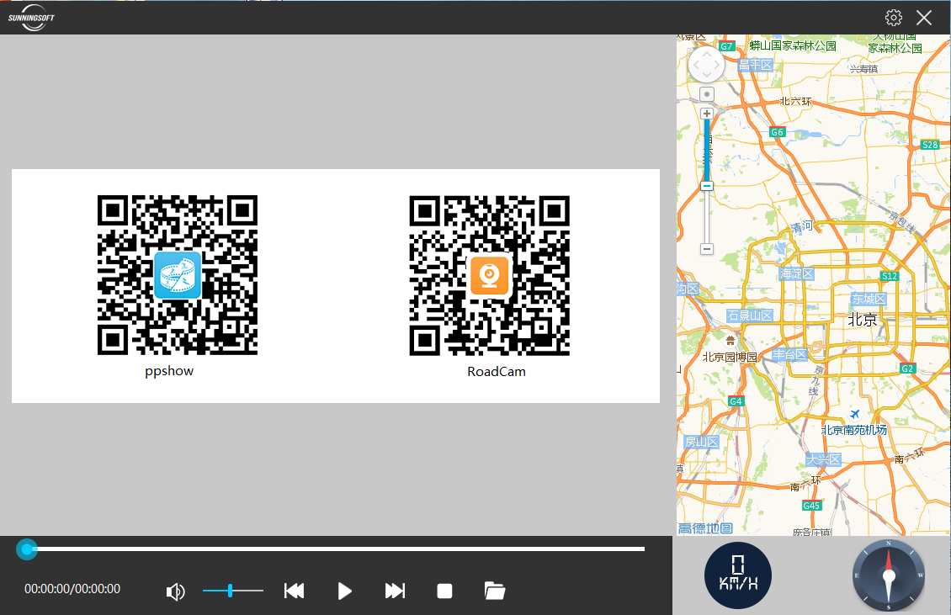Click the volume slider handle
The width and height of the screenshot is (951, 615).
click(230, 591)
